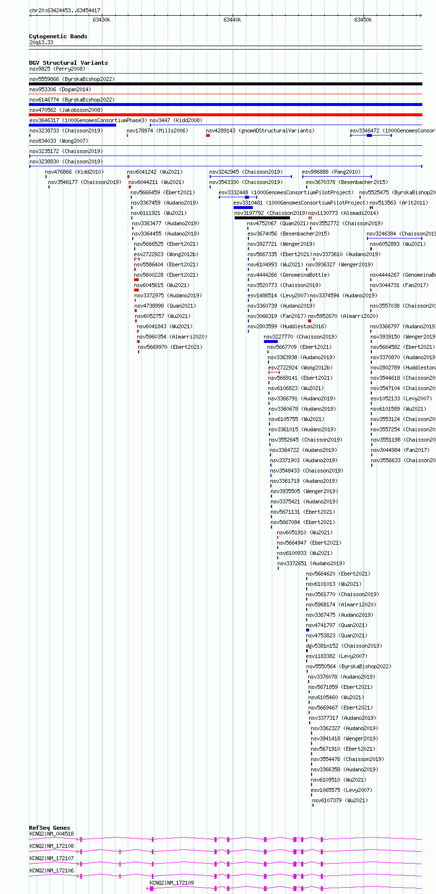This screenshot has height=894, width=436.
Task: Select nsv3546177 (Chaisson2019) label
Action: (x=85, y=182)
